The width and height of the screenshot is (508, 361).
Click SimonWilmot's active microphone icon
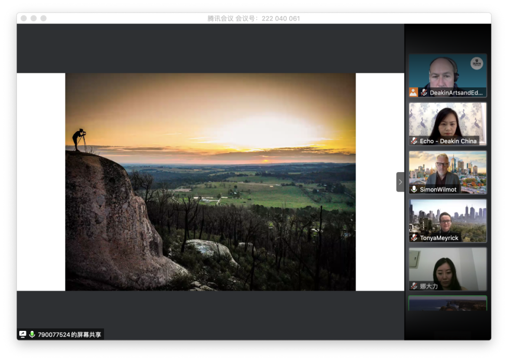coord(414,189)
